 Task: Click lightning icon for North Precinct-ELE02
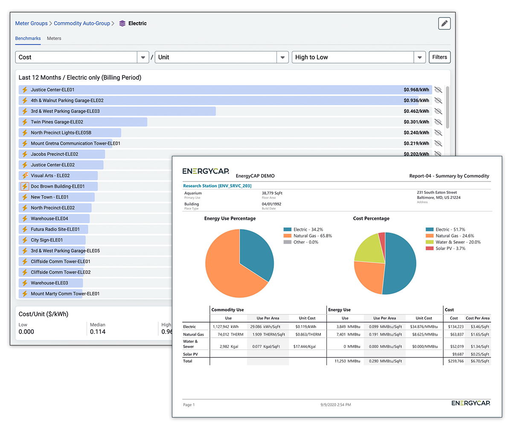click(25, 208)
